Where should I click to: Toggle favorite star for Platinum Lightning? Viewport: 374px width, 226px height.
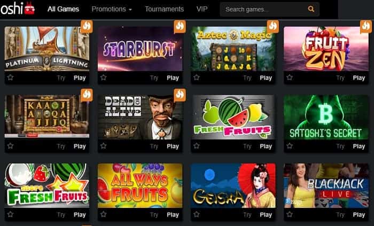10,77
